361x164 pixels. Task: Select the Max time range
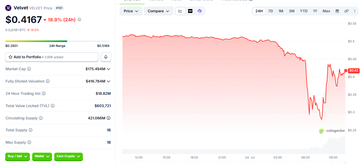coord(326,11)
